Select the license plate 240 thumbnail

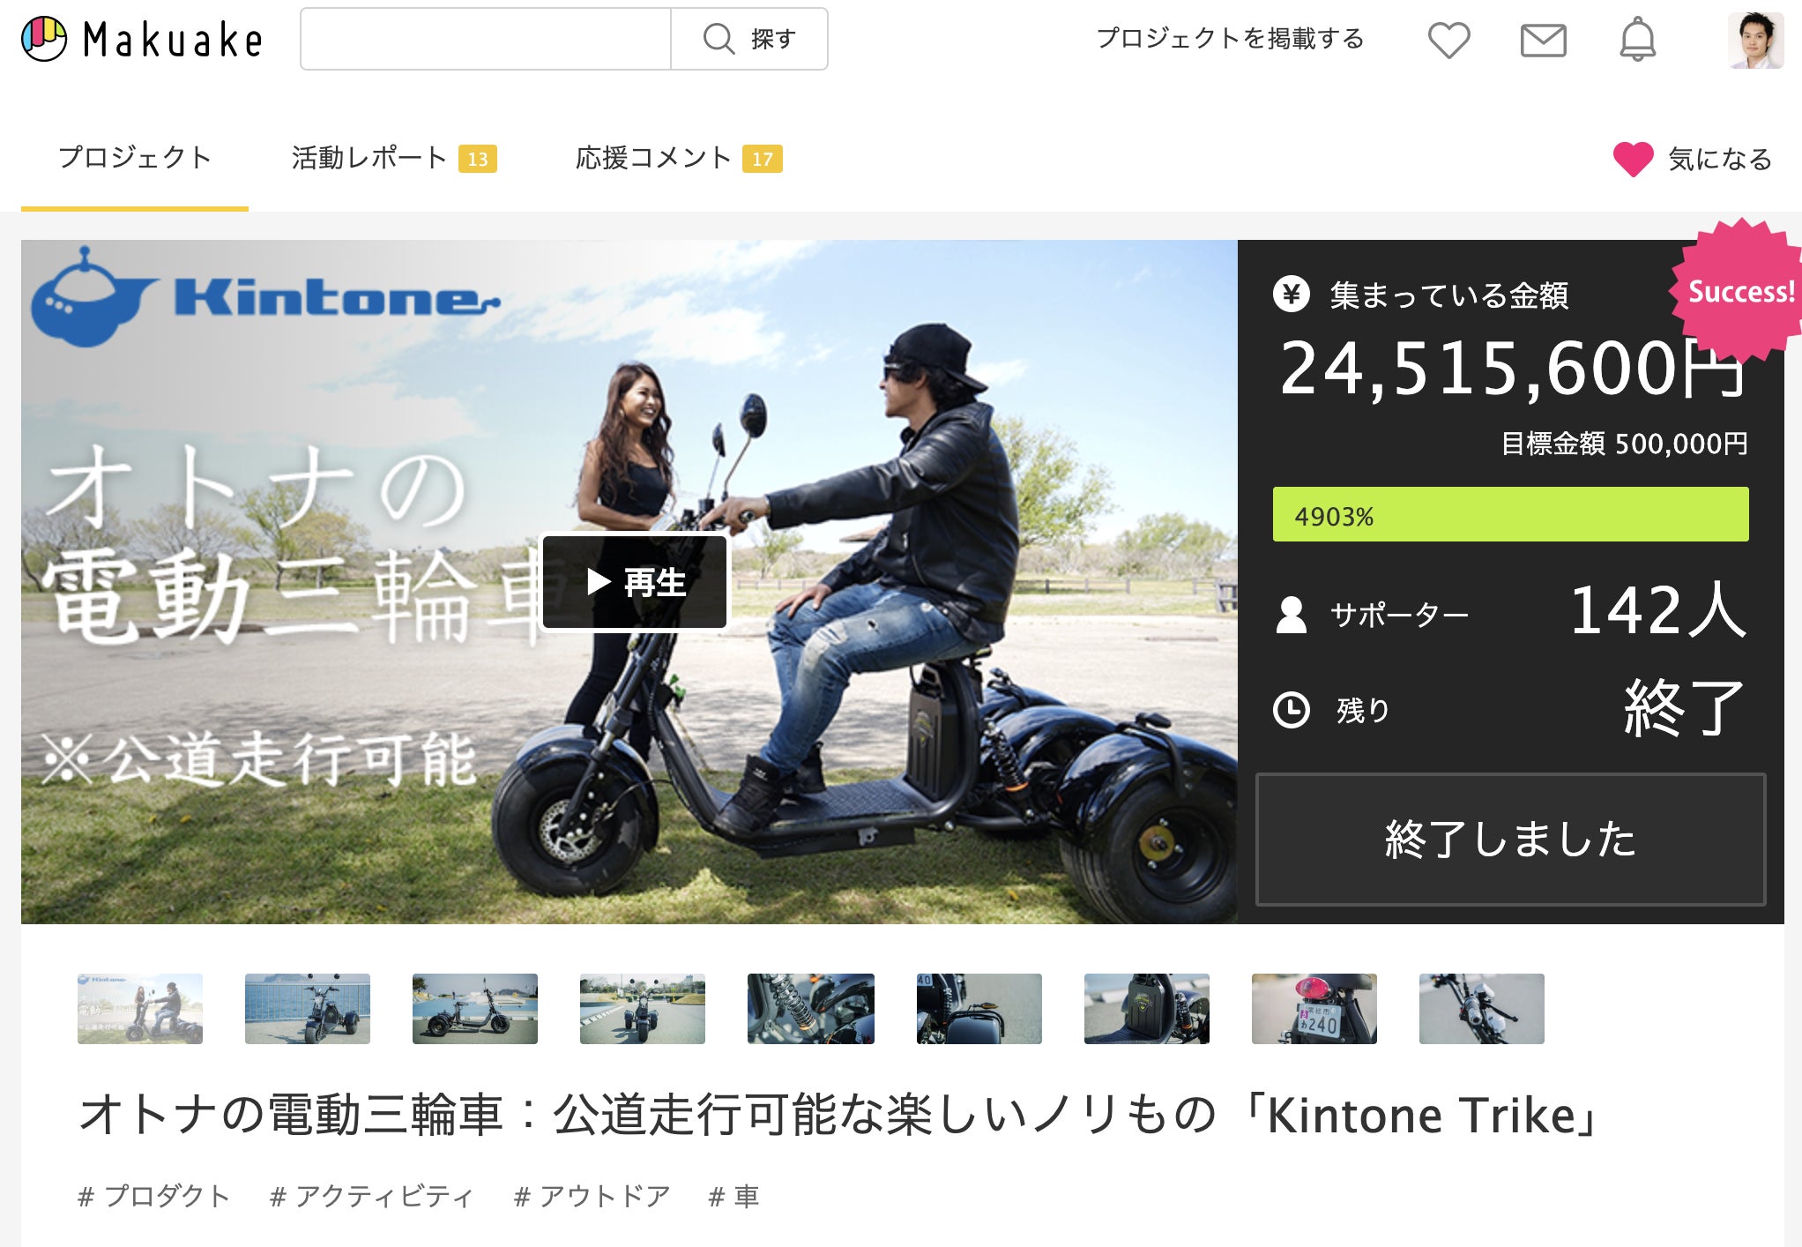1314,1009
